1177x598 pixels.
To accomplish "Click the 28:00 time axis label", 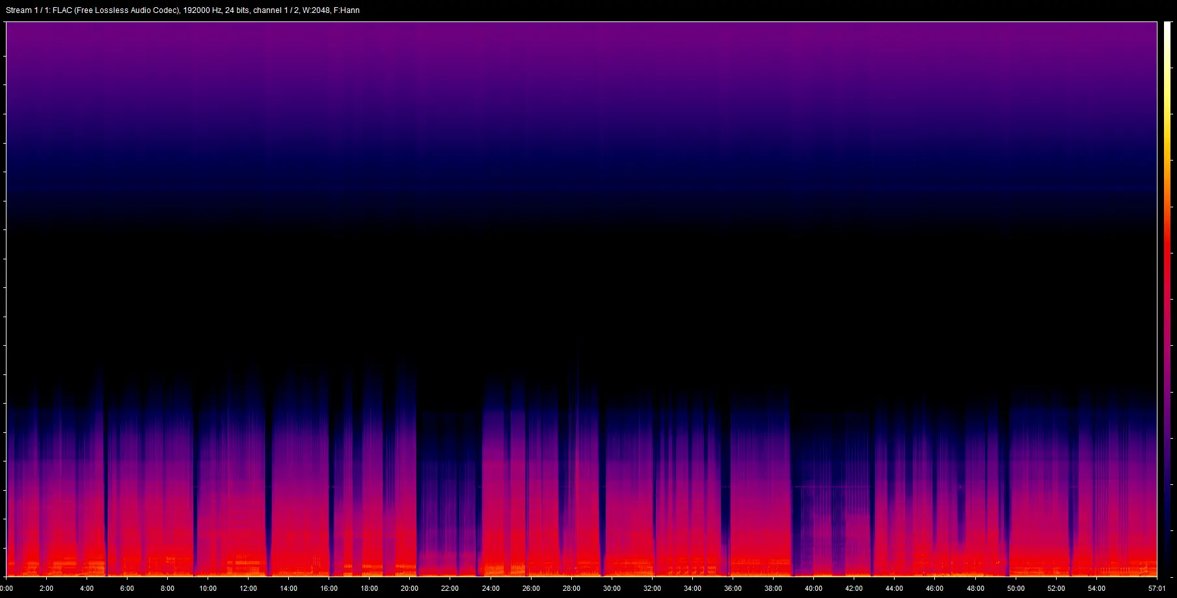I will click(571, 588).
